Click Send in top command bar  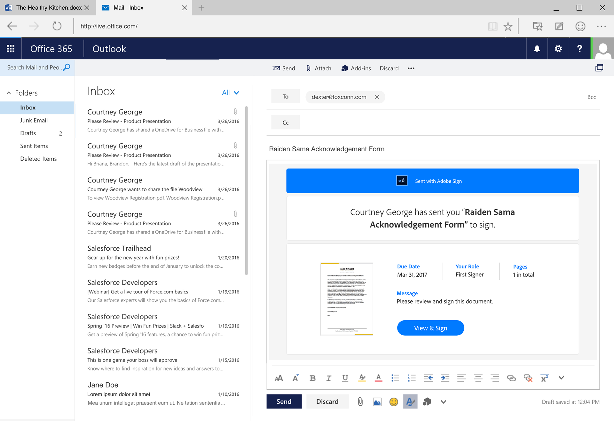coord(284,68)
